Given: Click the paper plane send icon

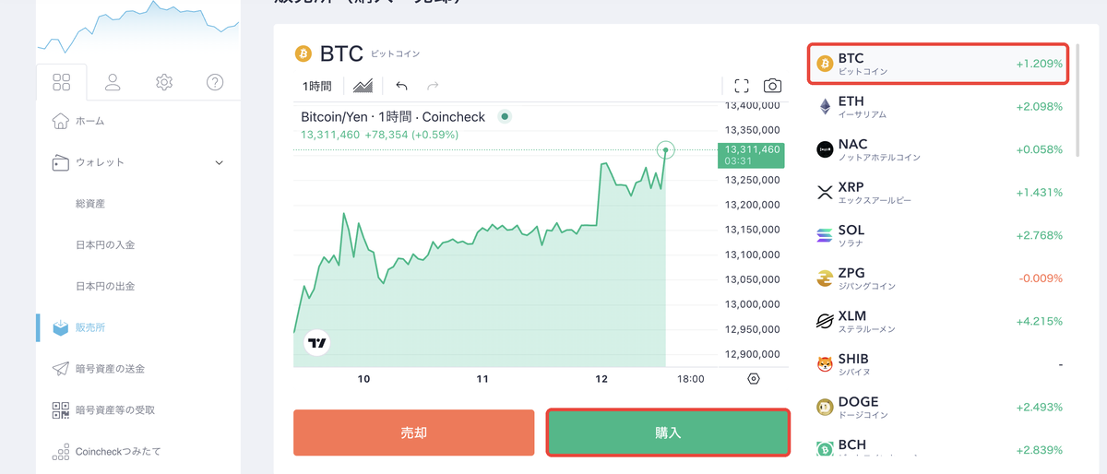Looking at the screenshot, I should click(x=61, y=369).
